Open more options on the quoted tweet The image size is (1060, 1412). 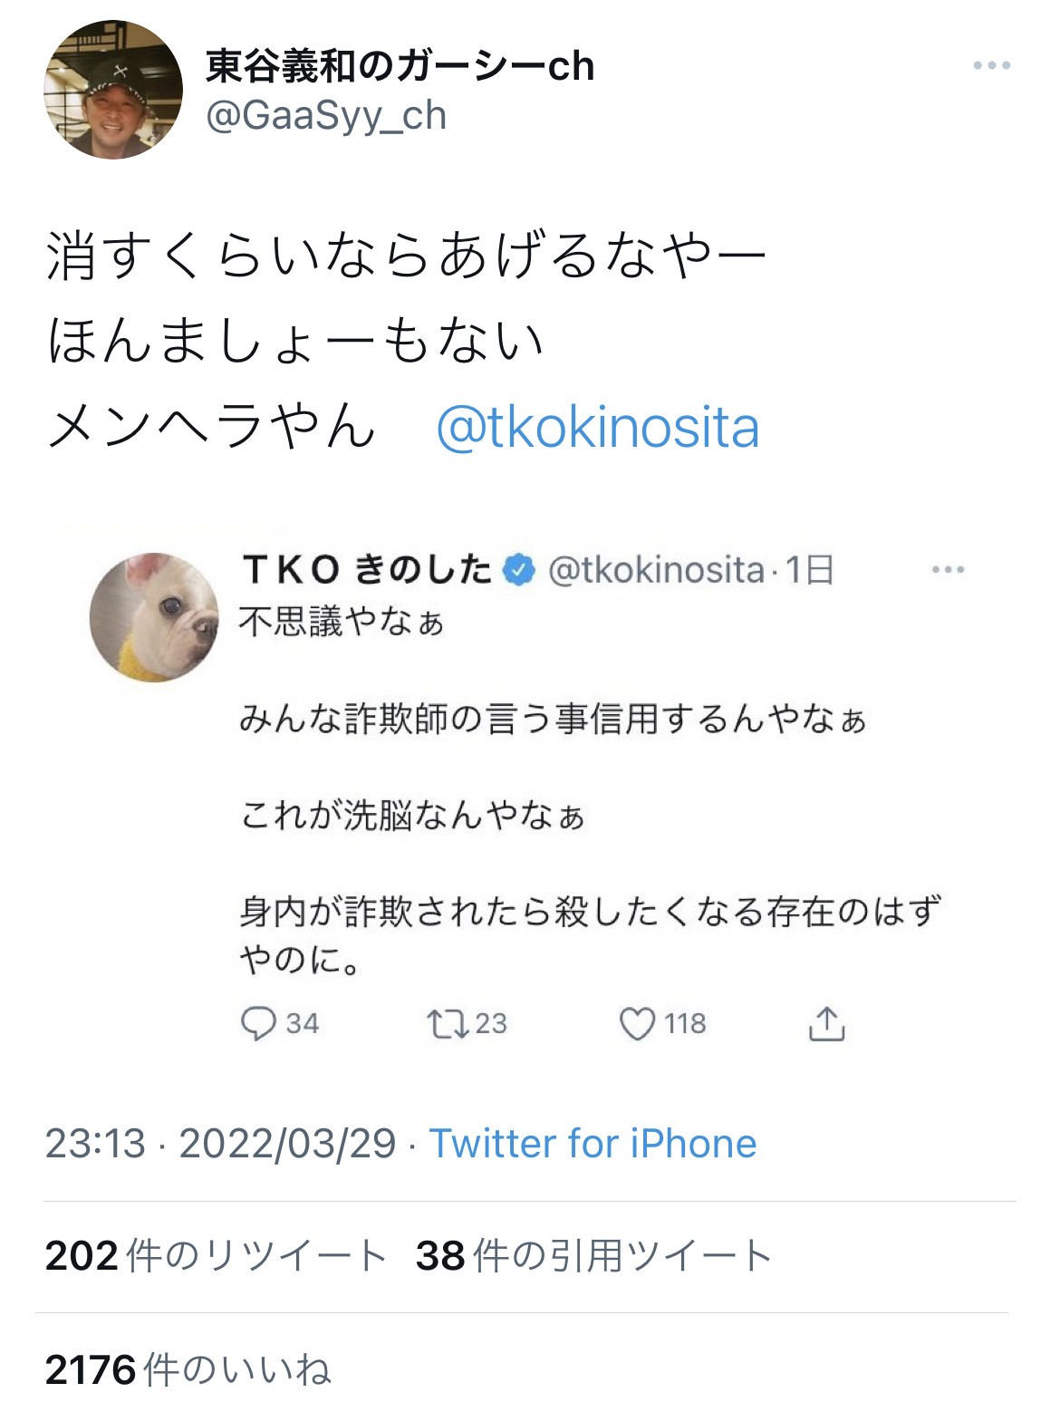point(948,570)
